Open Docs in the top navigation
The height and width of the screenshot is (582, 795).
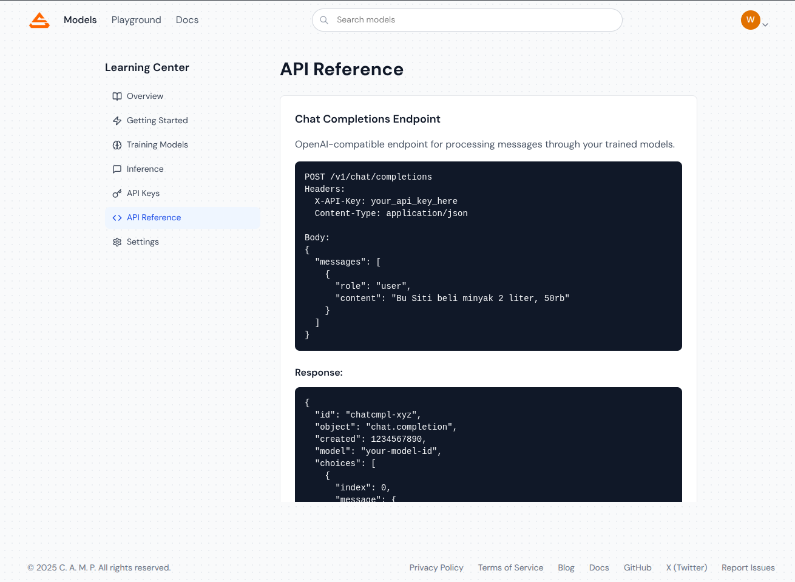coord(187,20)
